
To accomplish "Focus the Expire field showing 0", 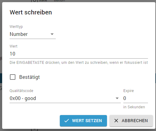I will (x=136, y=98).
